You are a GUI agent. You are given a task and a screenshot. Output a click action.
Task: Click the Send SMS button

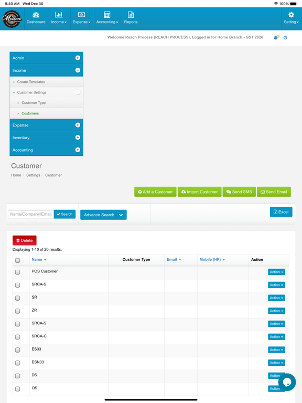coord(239,192)
